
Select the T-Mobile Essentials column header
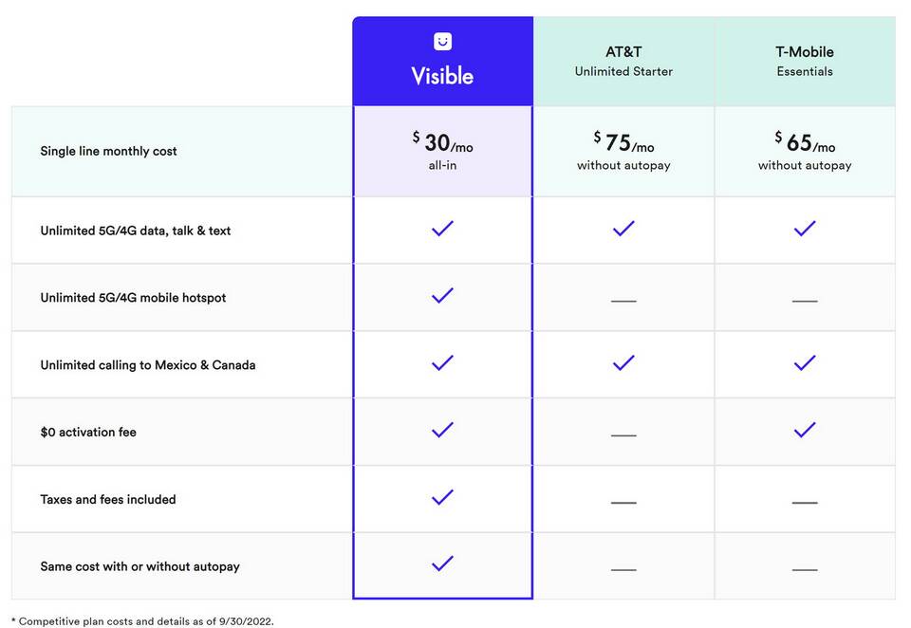(806, 61)
